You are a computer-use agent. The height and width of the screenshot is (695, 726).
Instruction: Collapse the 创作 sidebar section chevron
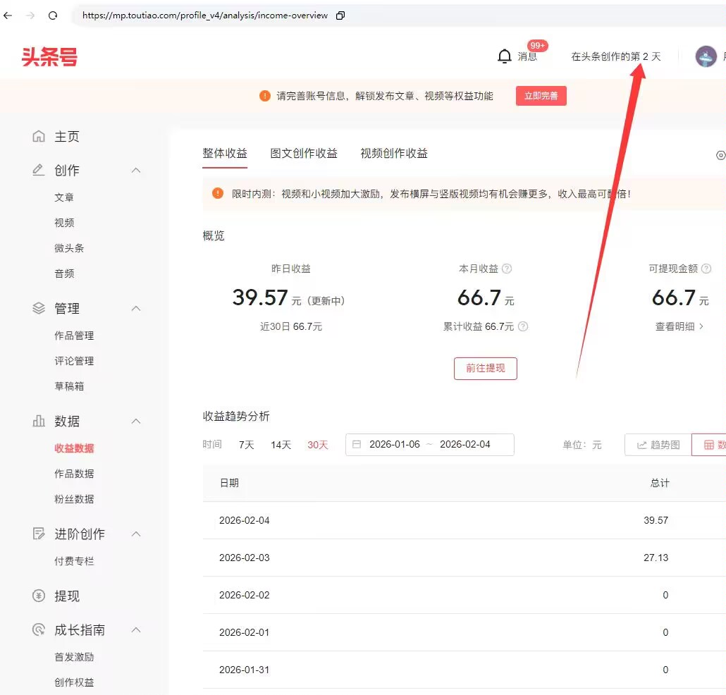[135, 169]
